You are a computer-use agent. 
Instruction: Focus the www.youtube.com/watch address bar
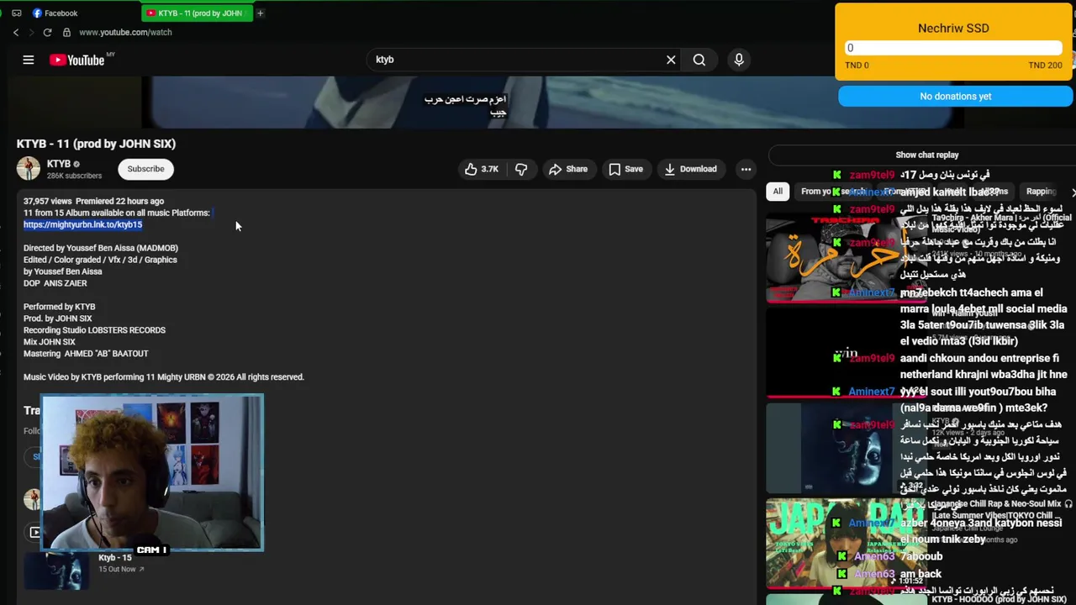tap(125, 32)
